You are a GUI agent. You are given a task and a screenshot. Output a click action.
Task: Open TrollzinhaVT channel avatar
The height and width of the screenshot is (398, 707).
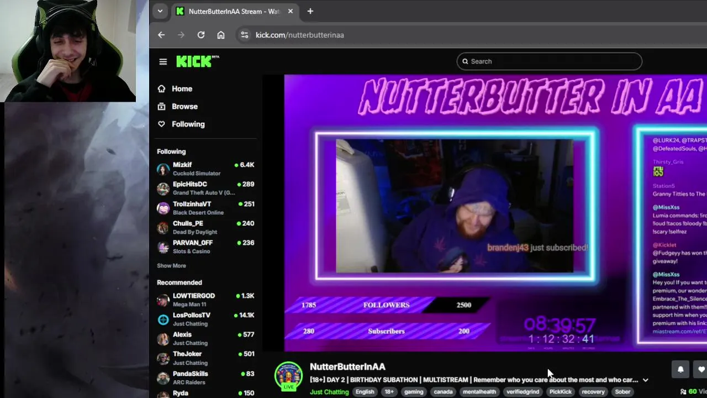(163, 208)
